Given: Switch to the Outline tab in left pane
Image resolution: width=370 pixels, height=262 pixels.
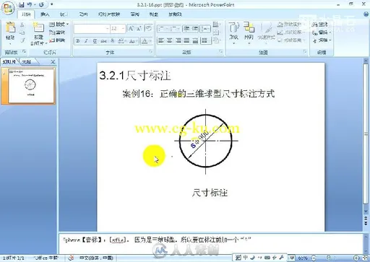Looking at the screenshot, I should coord(27,62).
